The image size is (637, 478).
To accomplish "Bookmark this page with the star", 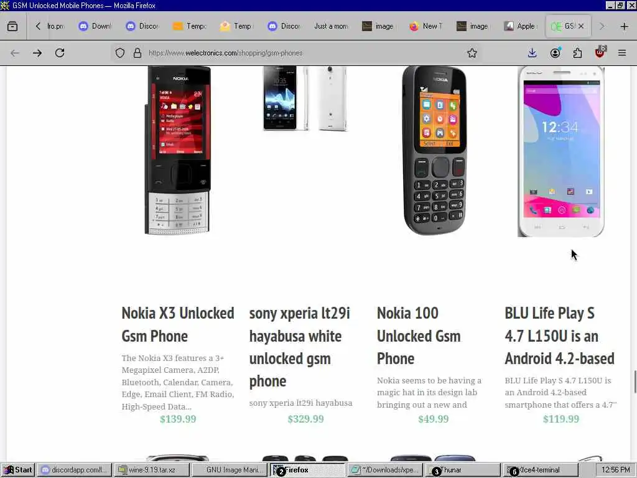I will tap(472, 53).
